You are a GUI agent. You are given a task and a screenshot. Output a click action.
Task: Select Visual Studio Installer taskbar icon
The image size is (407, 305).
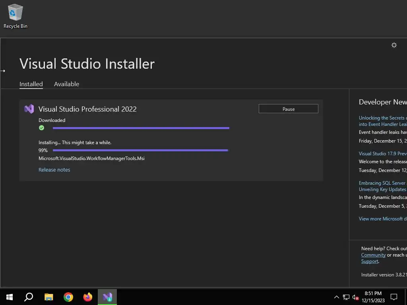point(107,297)
